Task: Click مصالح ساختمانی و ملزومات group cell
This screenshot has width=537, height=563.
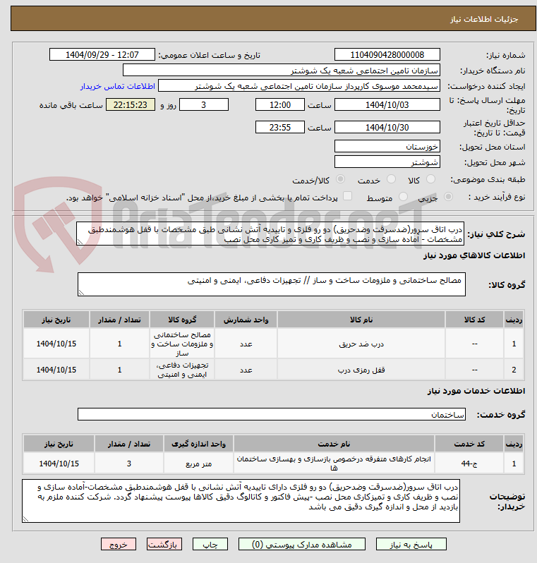Action: coord(182,344)
